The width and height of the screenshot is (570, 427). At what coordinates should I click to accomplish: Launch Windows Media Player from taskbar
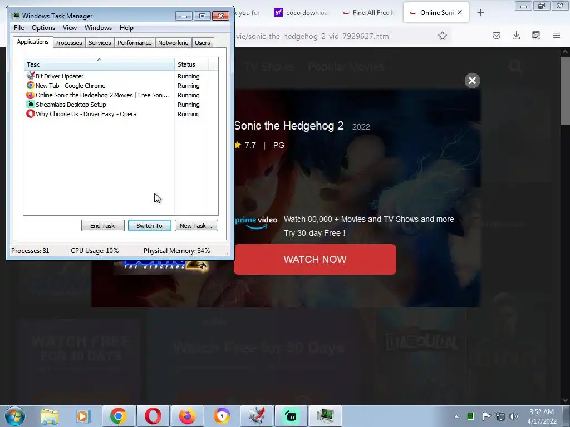pos(83,416)
